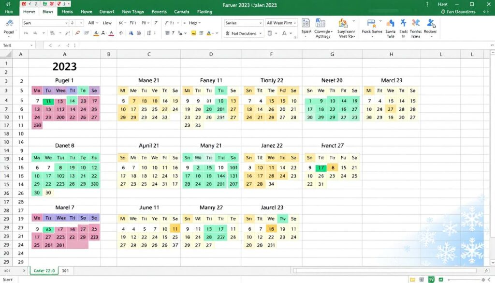Viewport: 495px width, 283px height.
Task: Click the Pogel paste clipboard icon
Action: click(9, 24)
